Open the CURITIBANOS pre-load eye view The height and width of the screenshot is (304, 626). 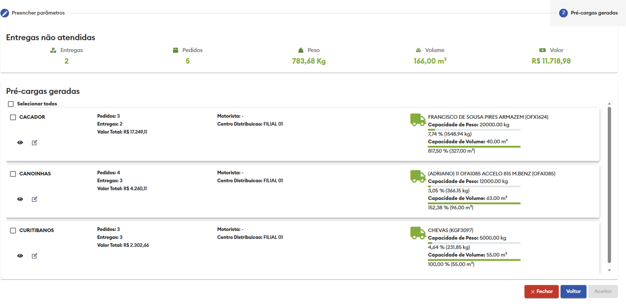click(x=20, y=256)
